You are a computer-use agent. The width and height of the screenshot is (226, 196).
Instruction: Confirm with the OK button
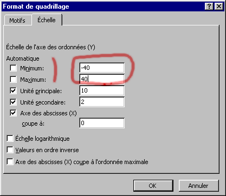pyautogui.click(x=153, y=186)
